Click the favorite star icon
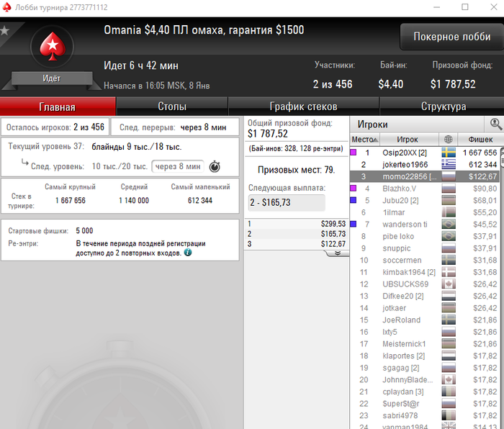The image size is (504, 429). tap(4, 30)
